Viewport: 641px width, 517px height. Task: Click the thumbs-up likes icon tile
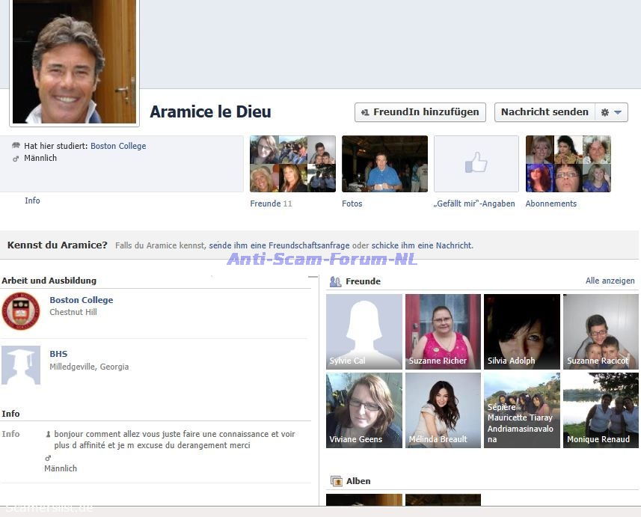click(476, 163)
